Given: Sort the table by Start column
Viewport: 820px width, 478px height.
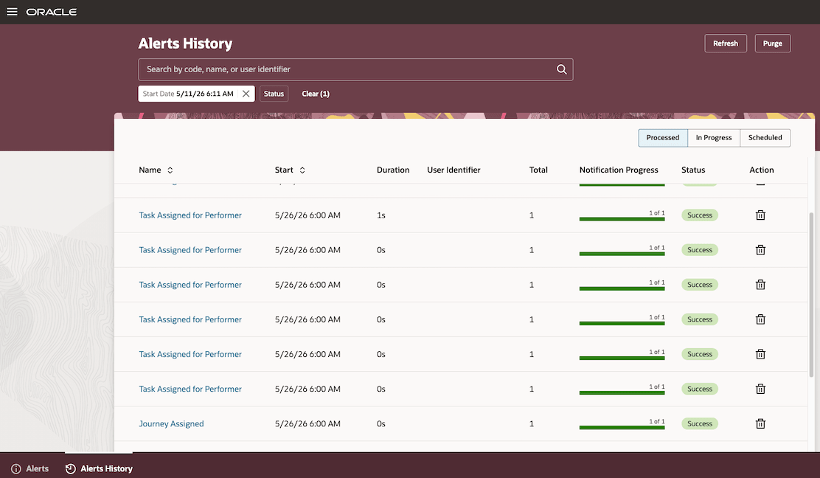Looking at the screenshot, I should click(x=302, y=170).
